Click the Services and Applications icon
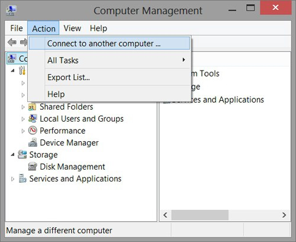 [x=22, y=179]
